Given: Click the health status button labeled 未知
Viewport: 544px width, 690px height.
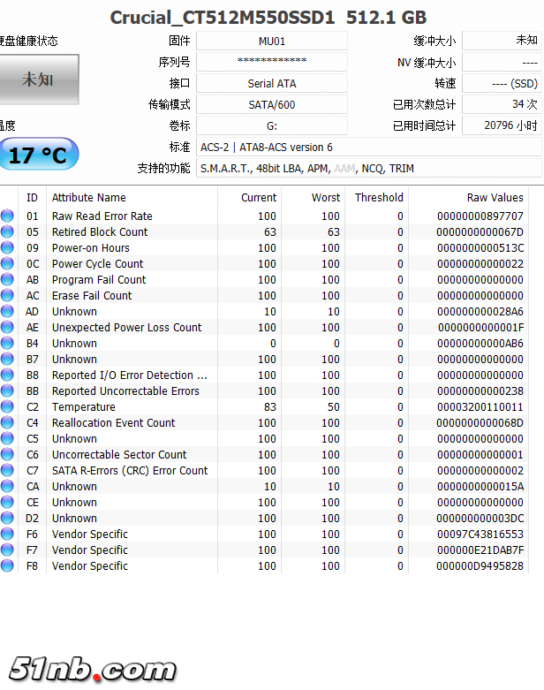Looking at the screenshot, I should 39,80.
